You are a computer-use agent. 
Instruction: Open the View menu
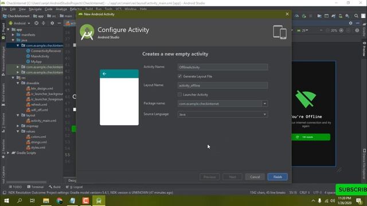22,9
